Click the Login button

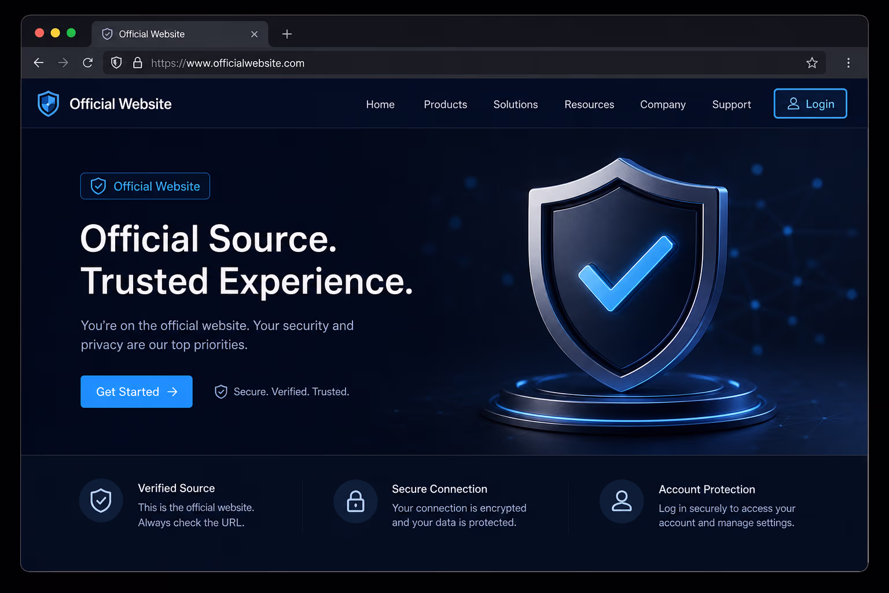pos(810,104)
